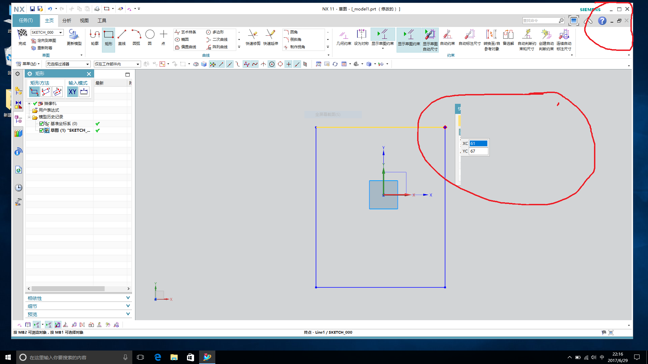Switch to the 分析 analysis tab
Viewport: 648px width, 364px height.
click(67, 21)
